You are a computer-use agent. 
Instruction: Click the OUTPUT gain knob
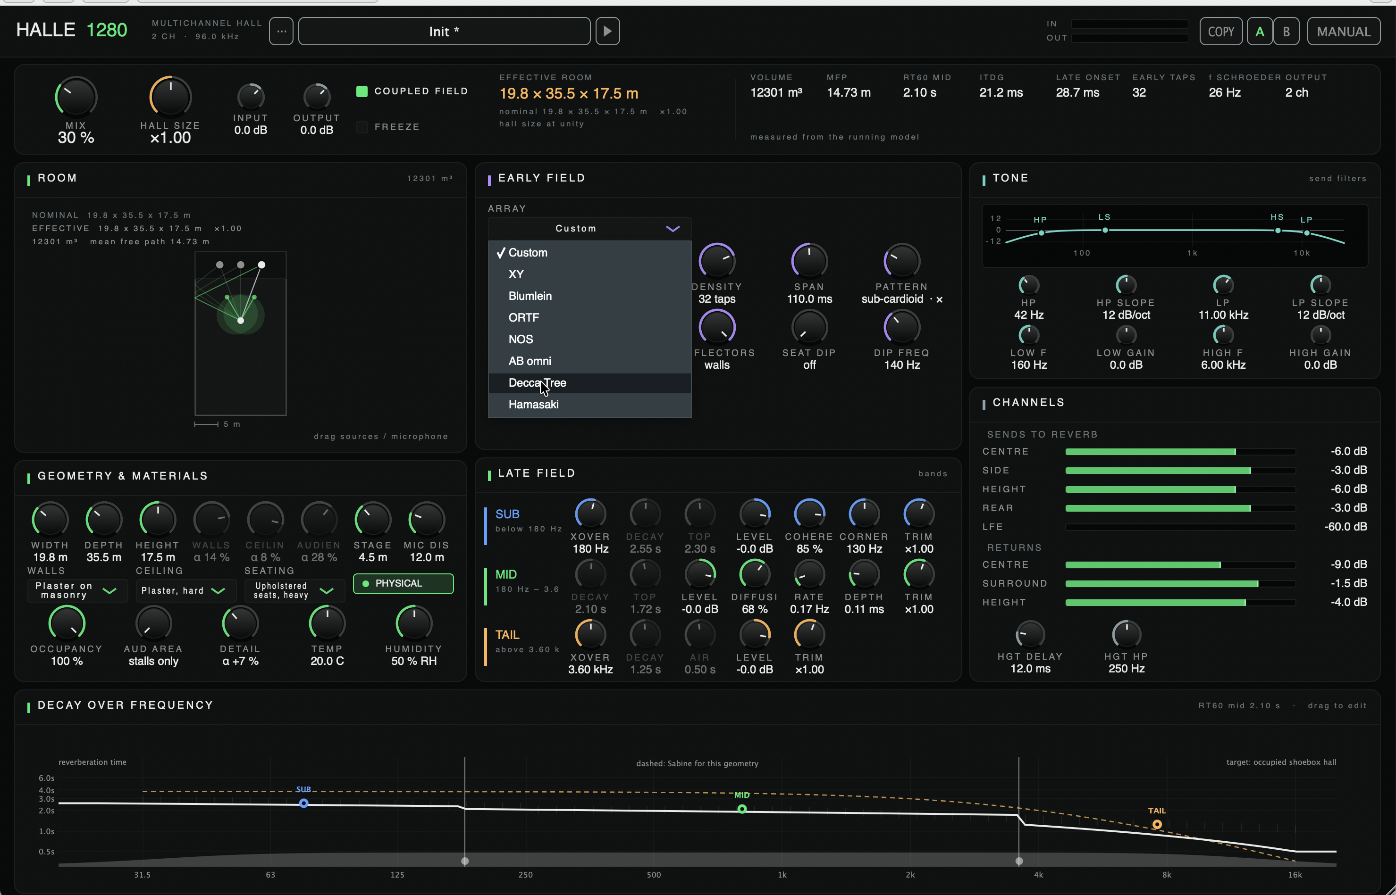tap(317, 97)
